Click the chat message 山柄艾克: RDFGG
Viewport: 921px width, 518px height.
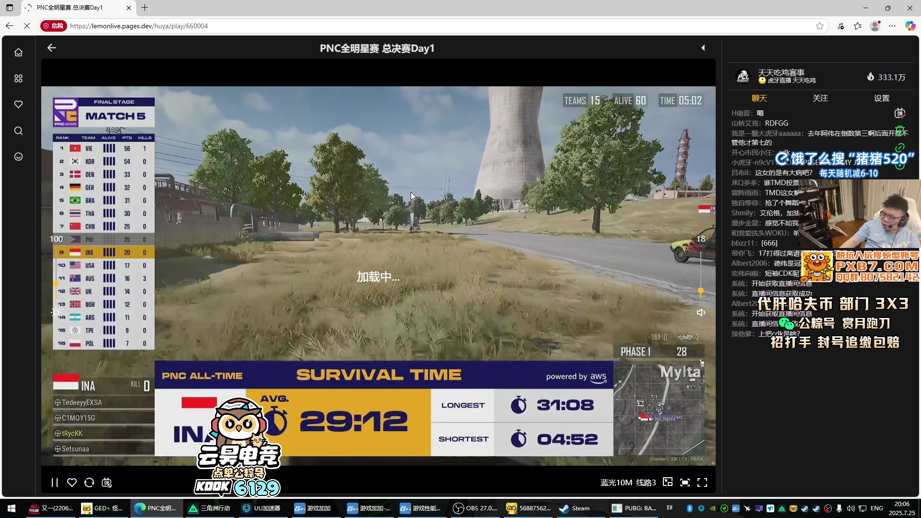coord(760,123)
